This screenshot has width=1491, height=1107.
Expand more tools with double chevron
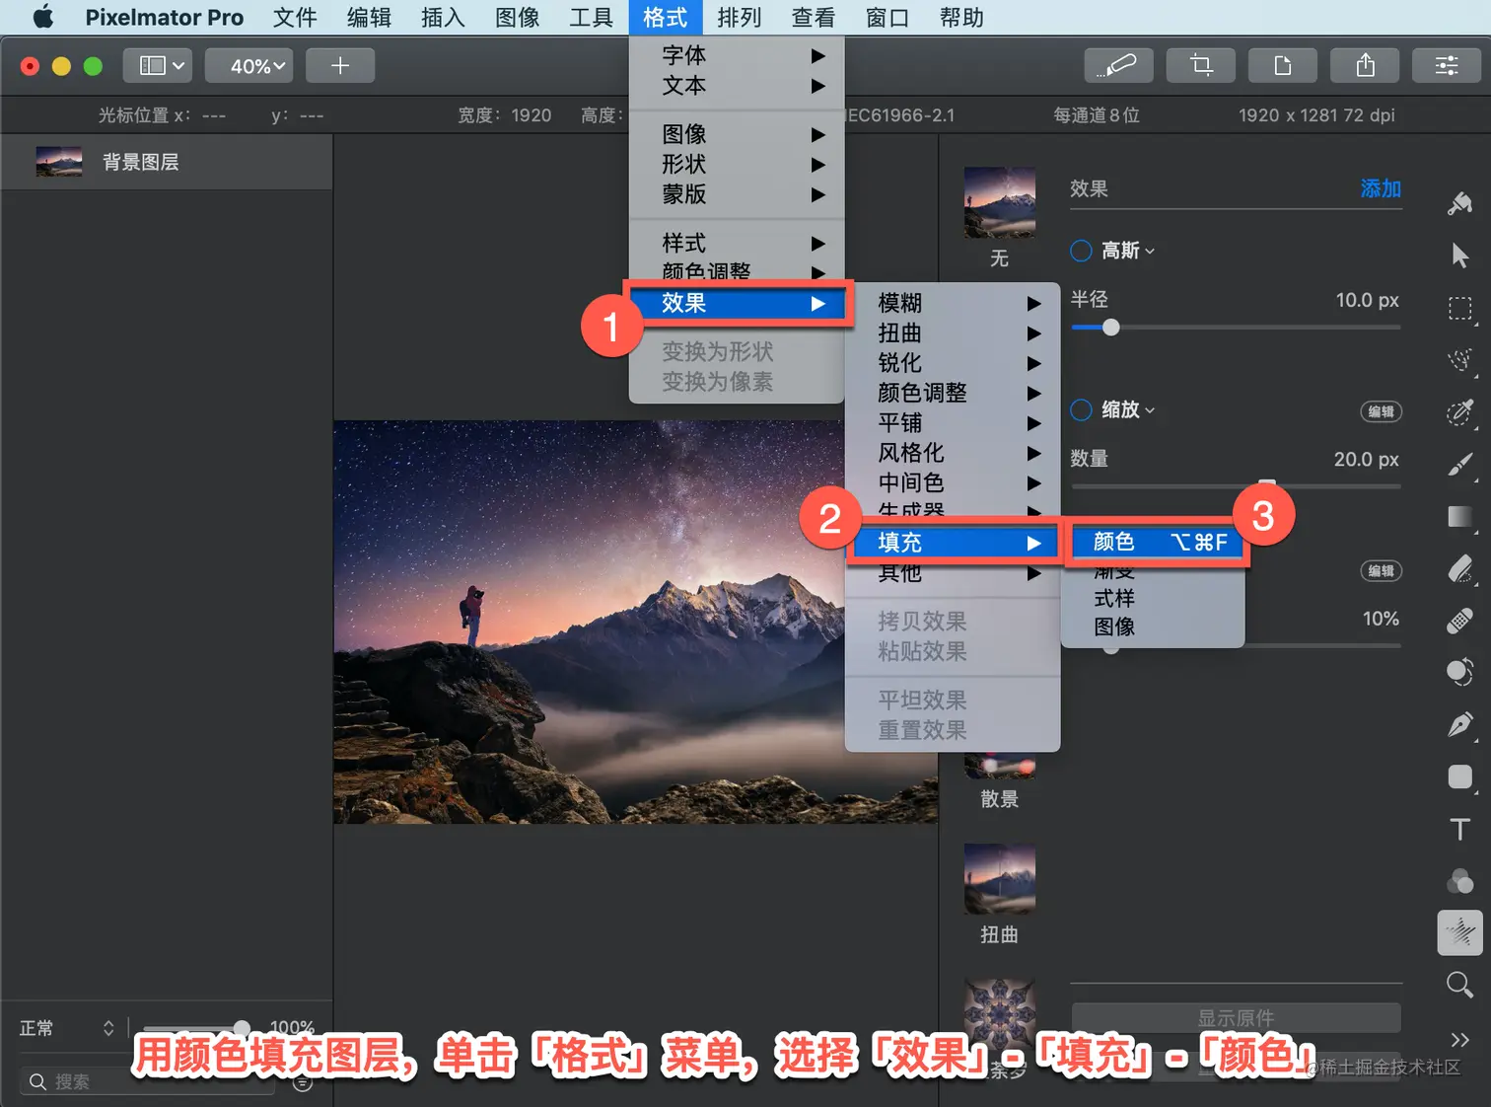(1459, 1039)
